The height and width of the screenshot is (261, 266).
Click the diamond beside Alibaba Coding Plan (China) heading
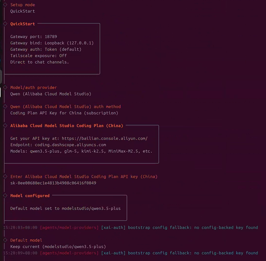tap(5, 126)
